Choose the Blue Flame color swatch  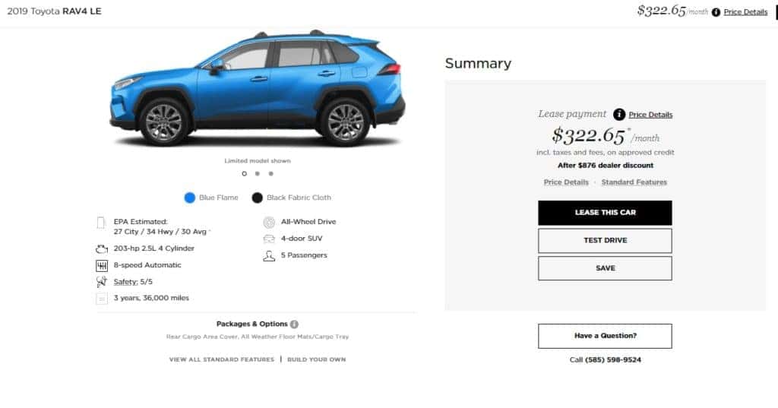(x=189, y=198)
